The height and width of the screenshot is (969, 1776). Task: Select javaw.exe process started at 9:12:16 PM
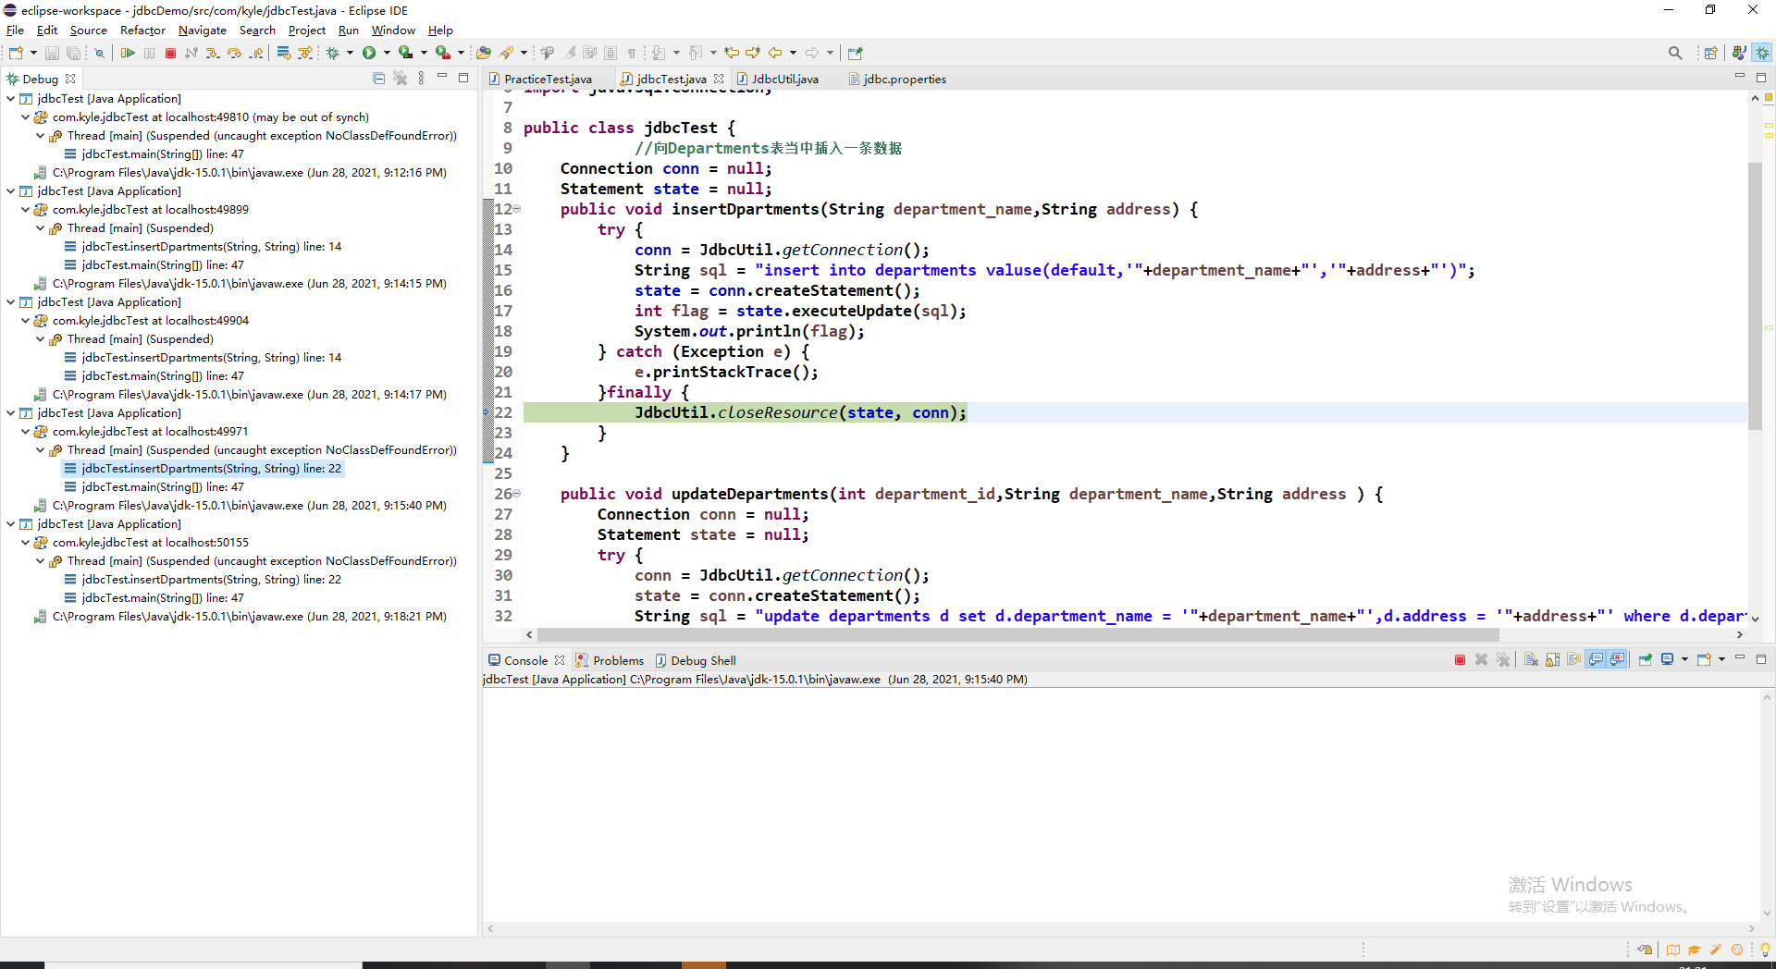(249, 173)
